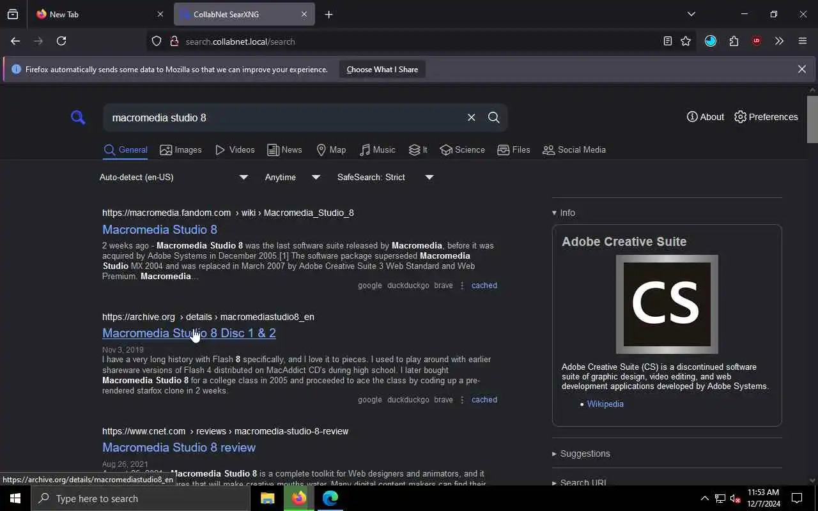Open the About page
The height and width of the screenshot is (511, 818).
click(705, 117)
